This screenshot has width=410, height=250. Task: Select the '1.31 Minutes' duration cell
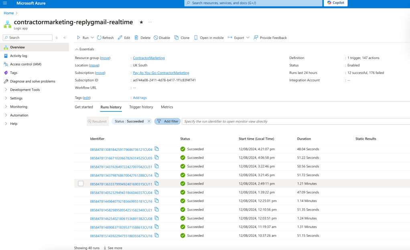[307, 227]
